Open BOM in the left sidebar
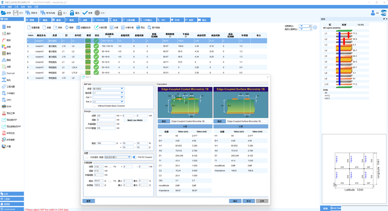Image resolution: width=388 pixels, height=211 pixels. [x=7, y=106]
